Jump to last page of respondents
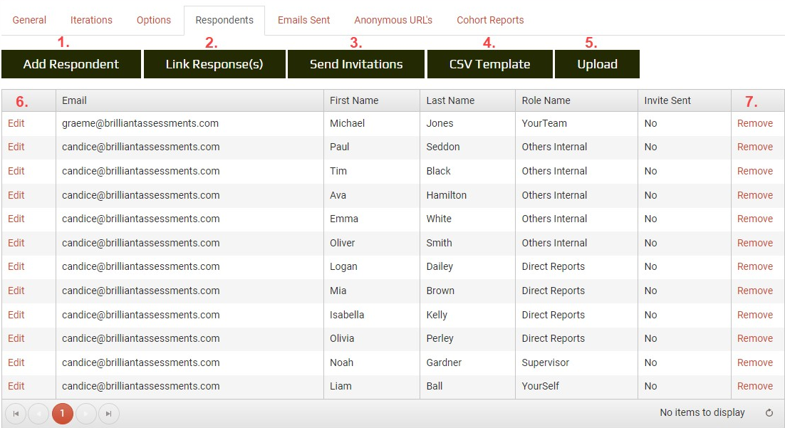Image resolution: width=785 pixels, height=428 pixels. click(x=108, y=414)
